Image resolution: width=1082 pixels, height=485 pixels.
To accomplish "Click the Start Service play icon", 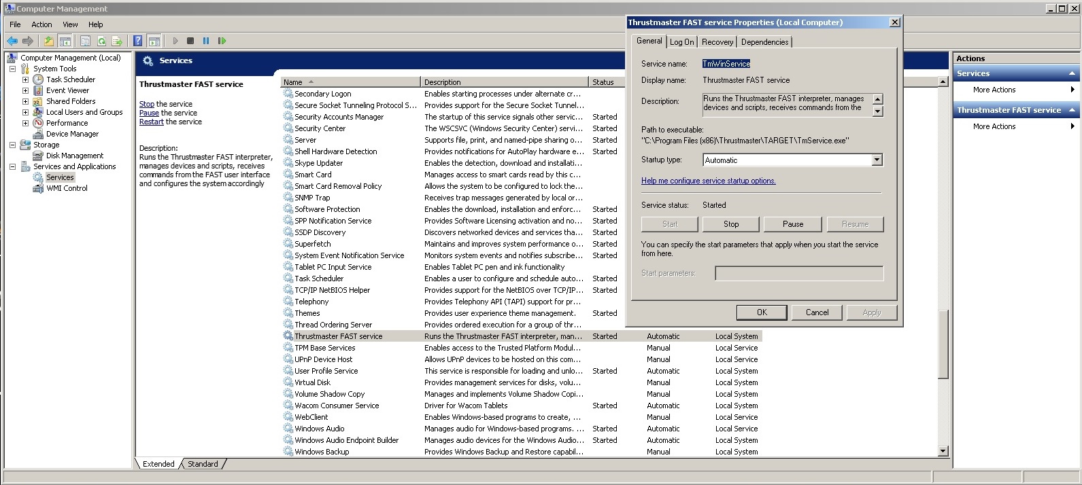I will 175,41.
